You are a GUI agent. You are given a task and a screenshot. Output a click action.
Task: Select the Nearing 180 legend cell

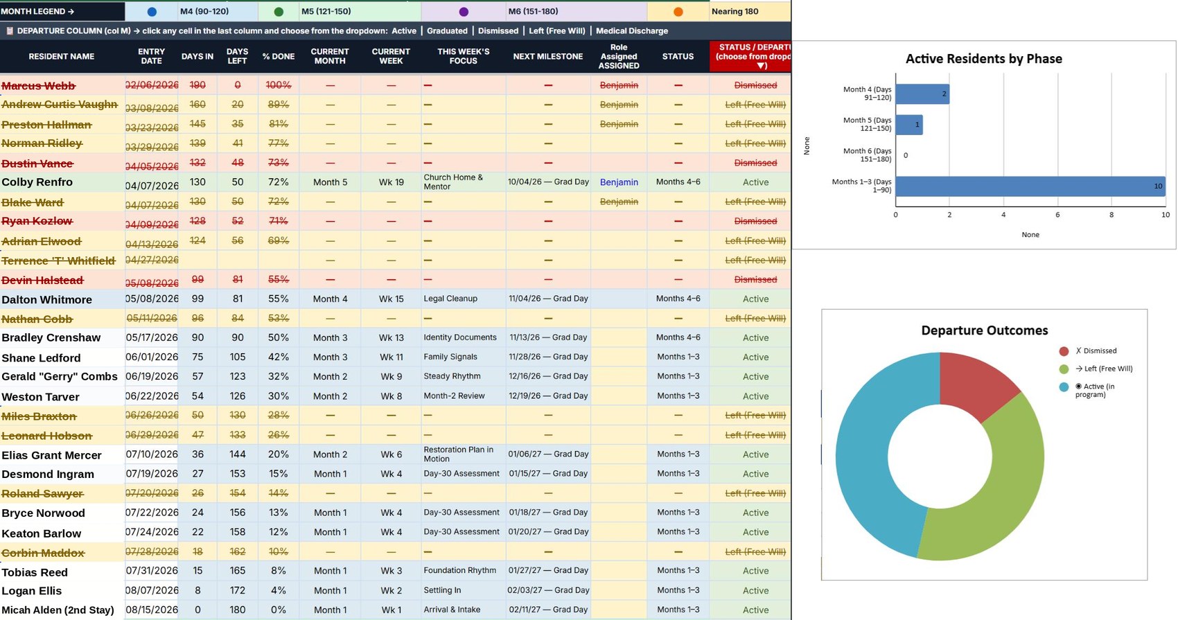tap(750, 11)
